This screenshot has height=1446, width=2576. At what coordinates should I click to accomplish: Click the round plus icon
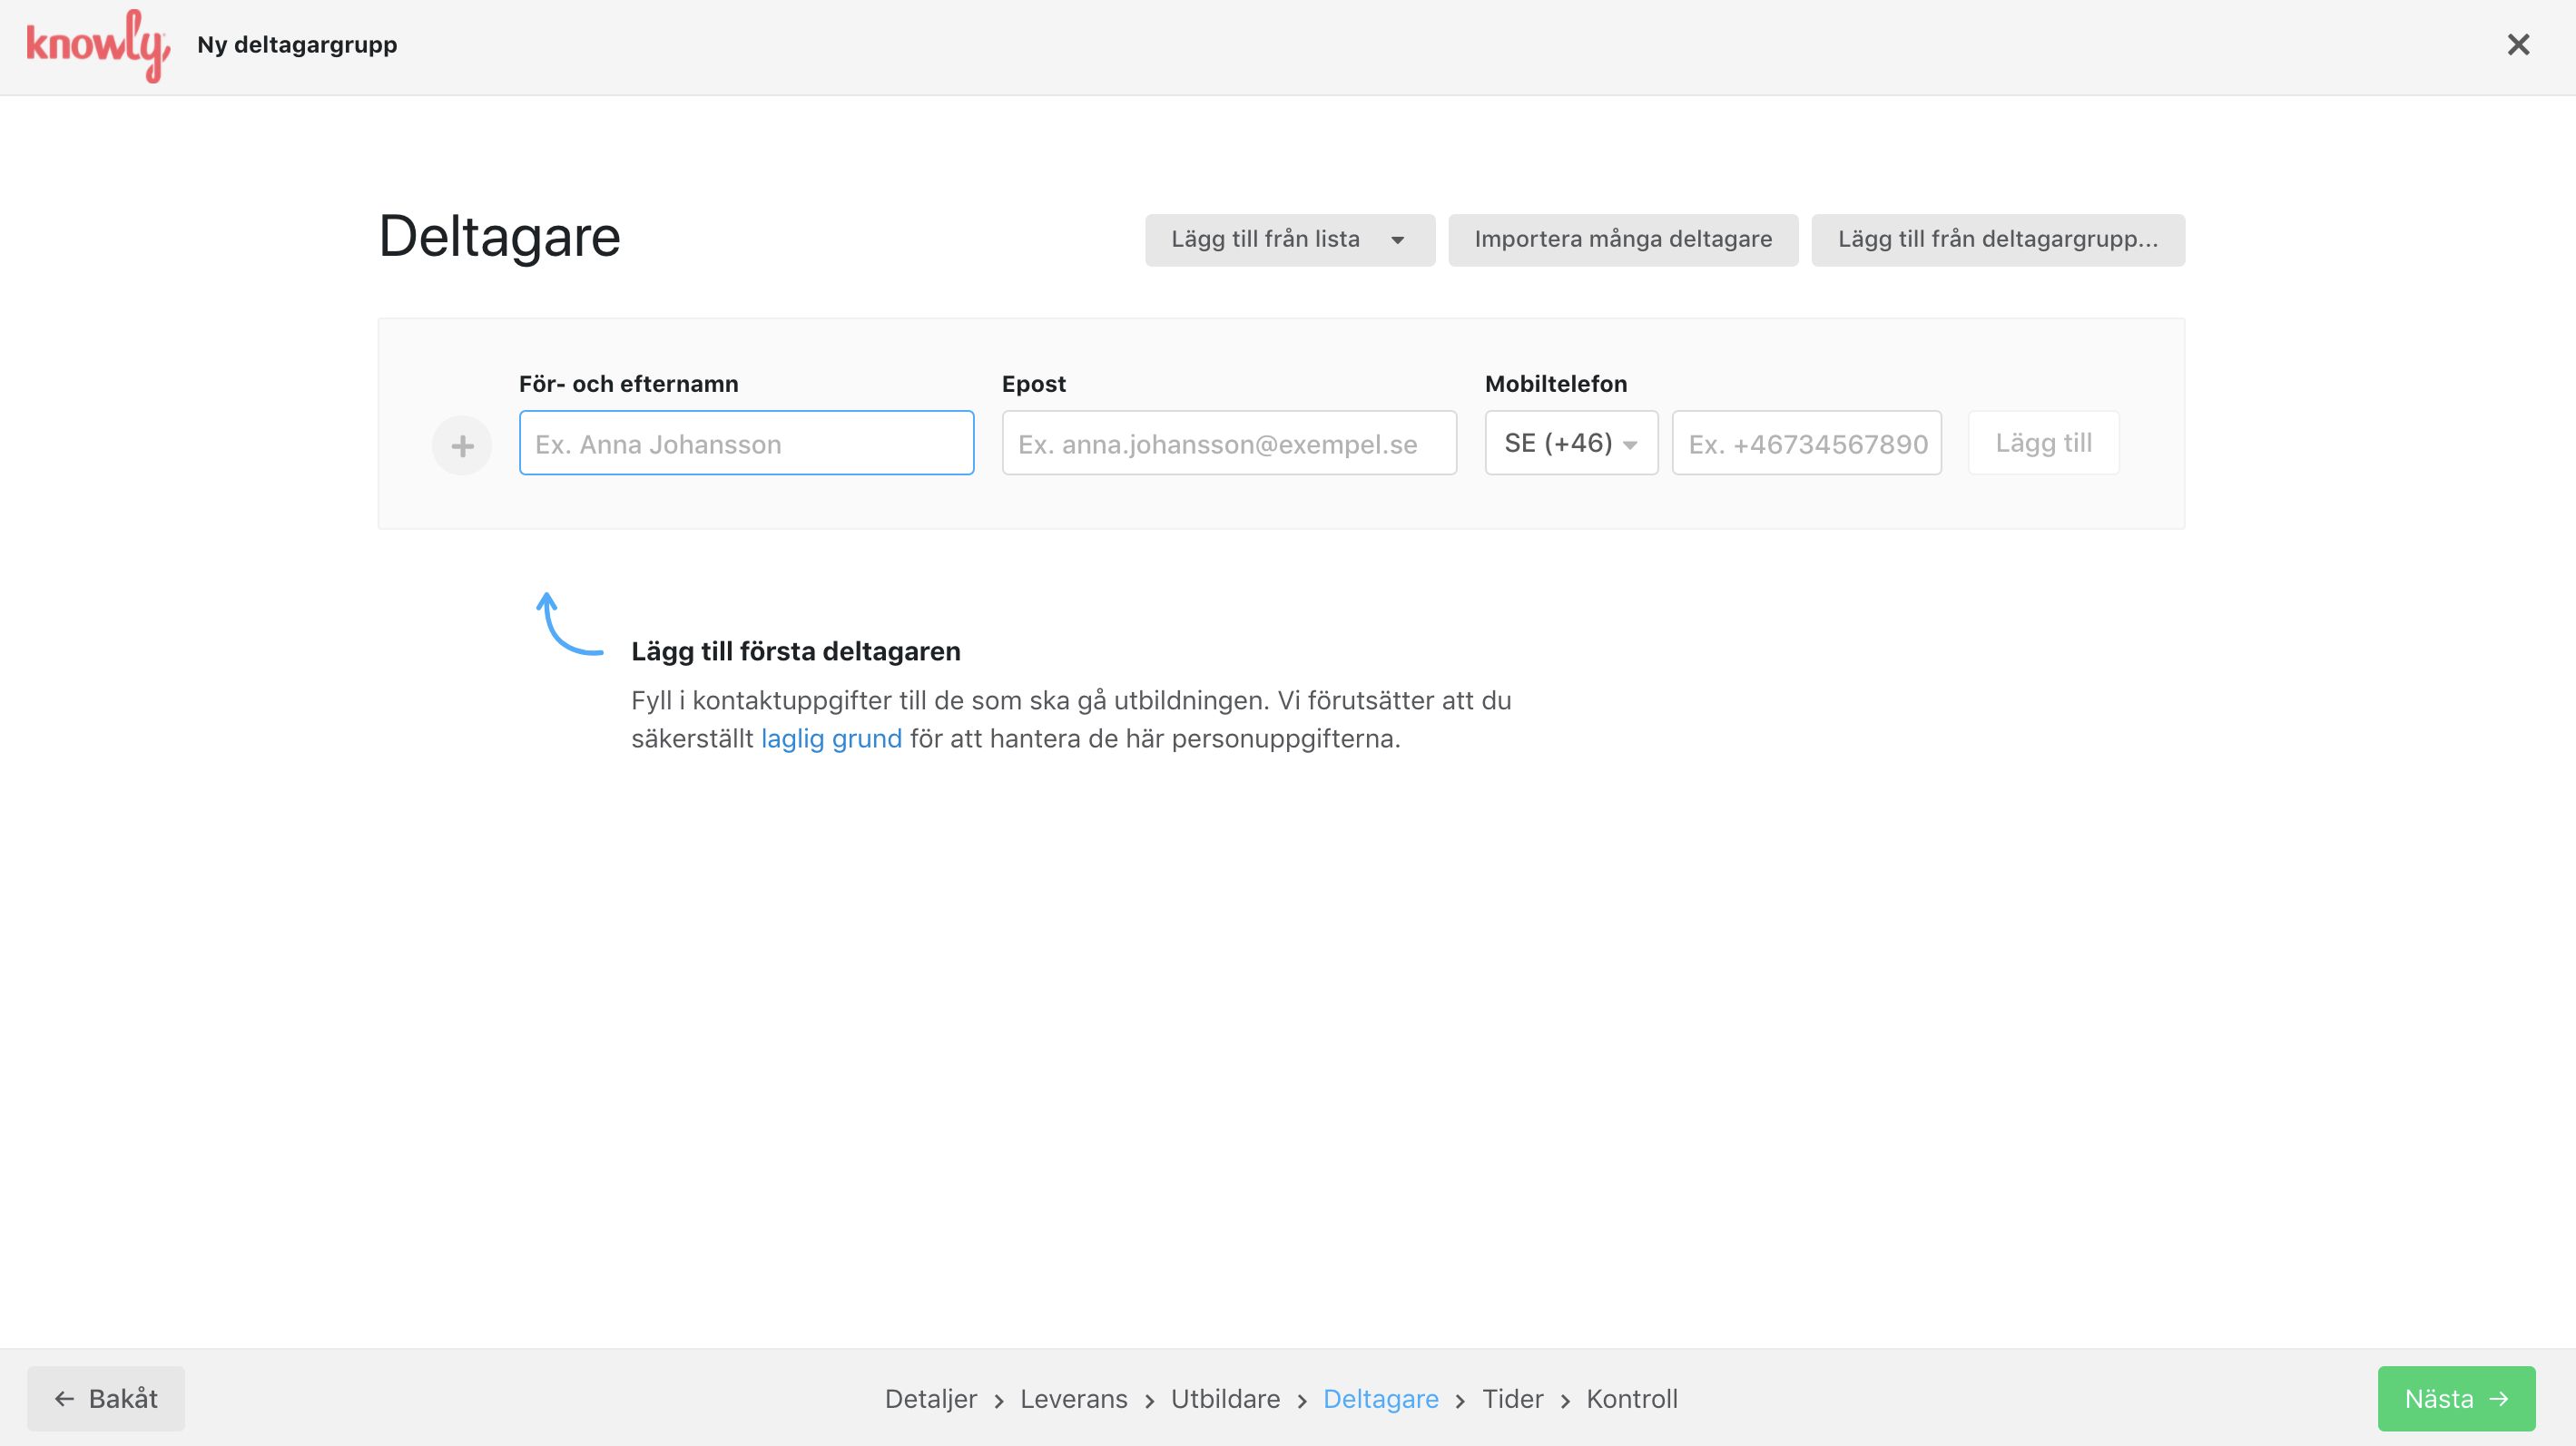[x=461, y=445]
